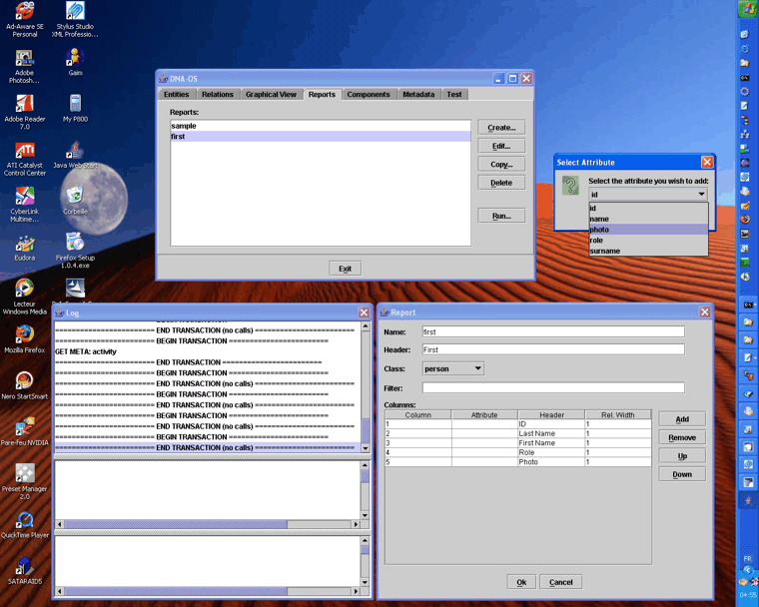Choose 'role' in the attribute dropdown list
This screenshot has height=607, width=759.
coord(648,240)
